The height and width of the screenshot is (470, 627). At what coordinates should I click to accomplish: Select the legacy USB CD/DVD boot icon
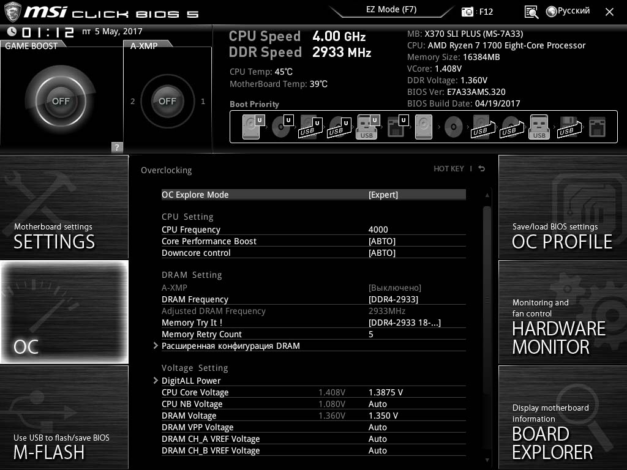(x=511, y=127)
